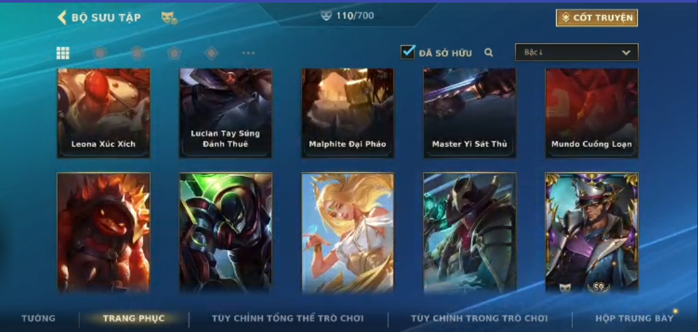Select the Leona Xúc Xích skin card
The width and height of the screenshot is (698, 332).
point(104,113)
